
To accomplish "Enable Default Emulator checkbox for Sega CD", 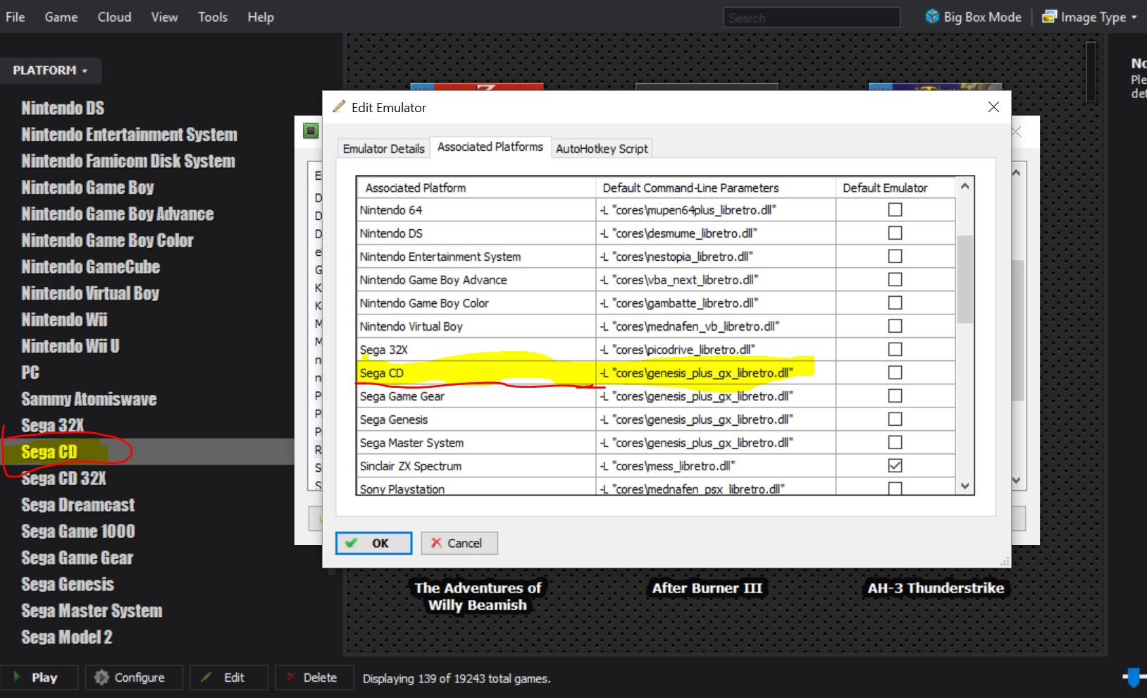I will (895, 372).
